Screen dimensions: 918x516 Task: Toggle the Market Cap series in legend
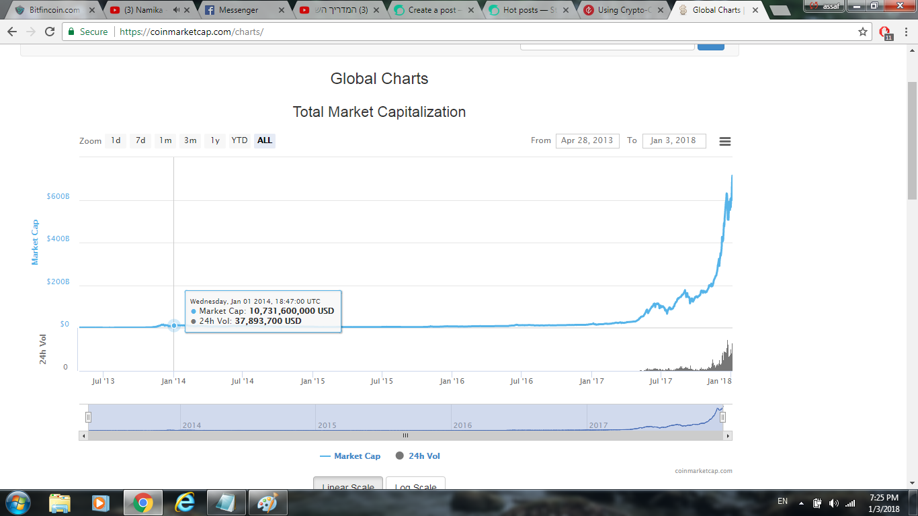point(350,456)
